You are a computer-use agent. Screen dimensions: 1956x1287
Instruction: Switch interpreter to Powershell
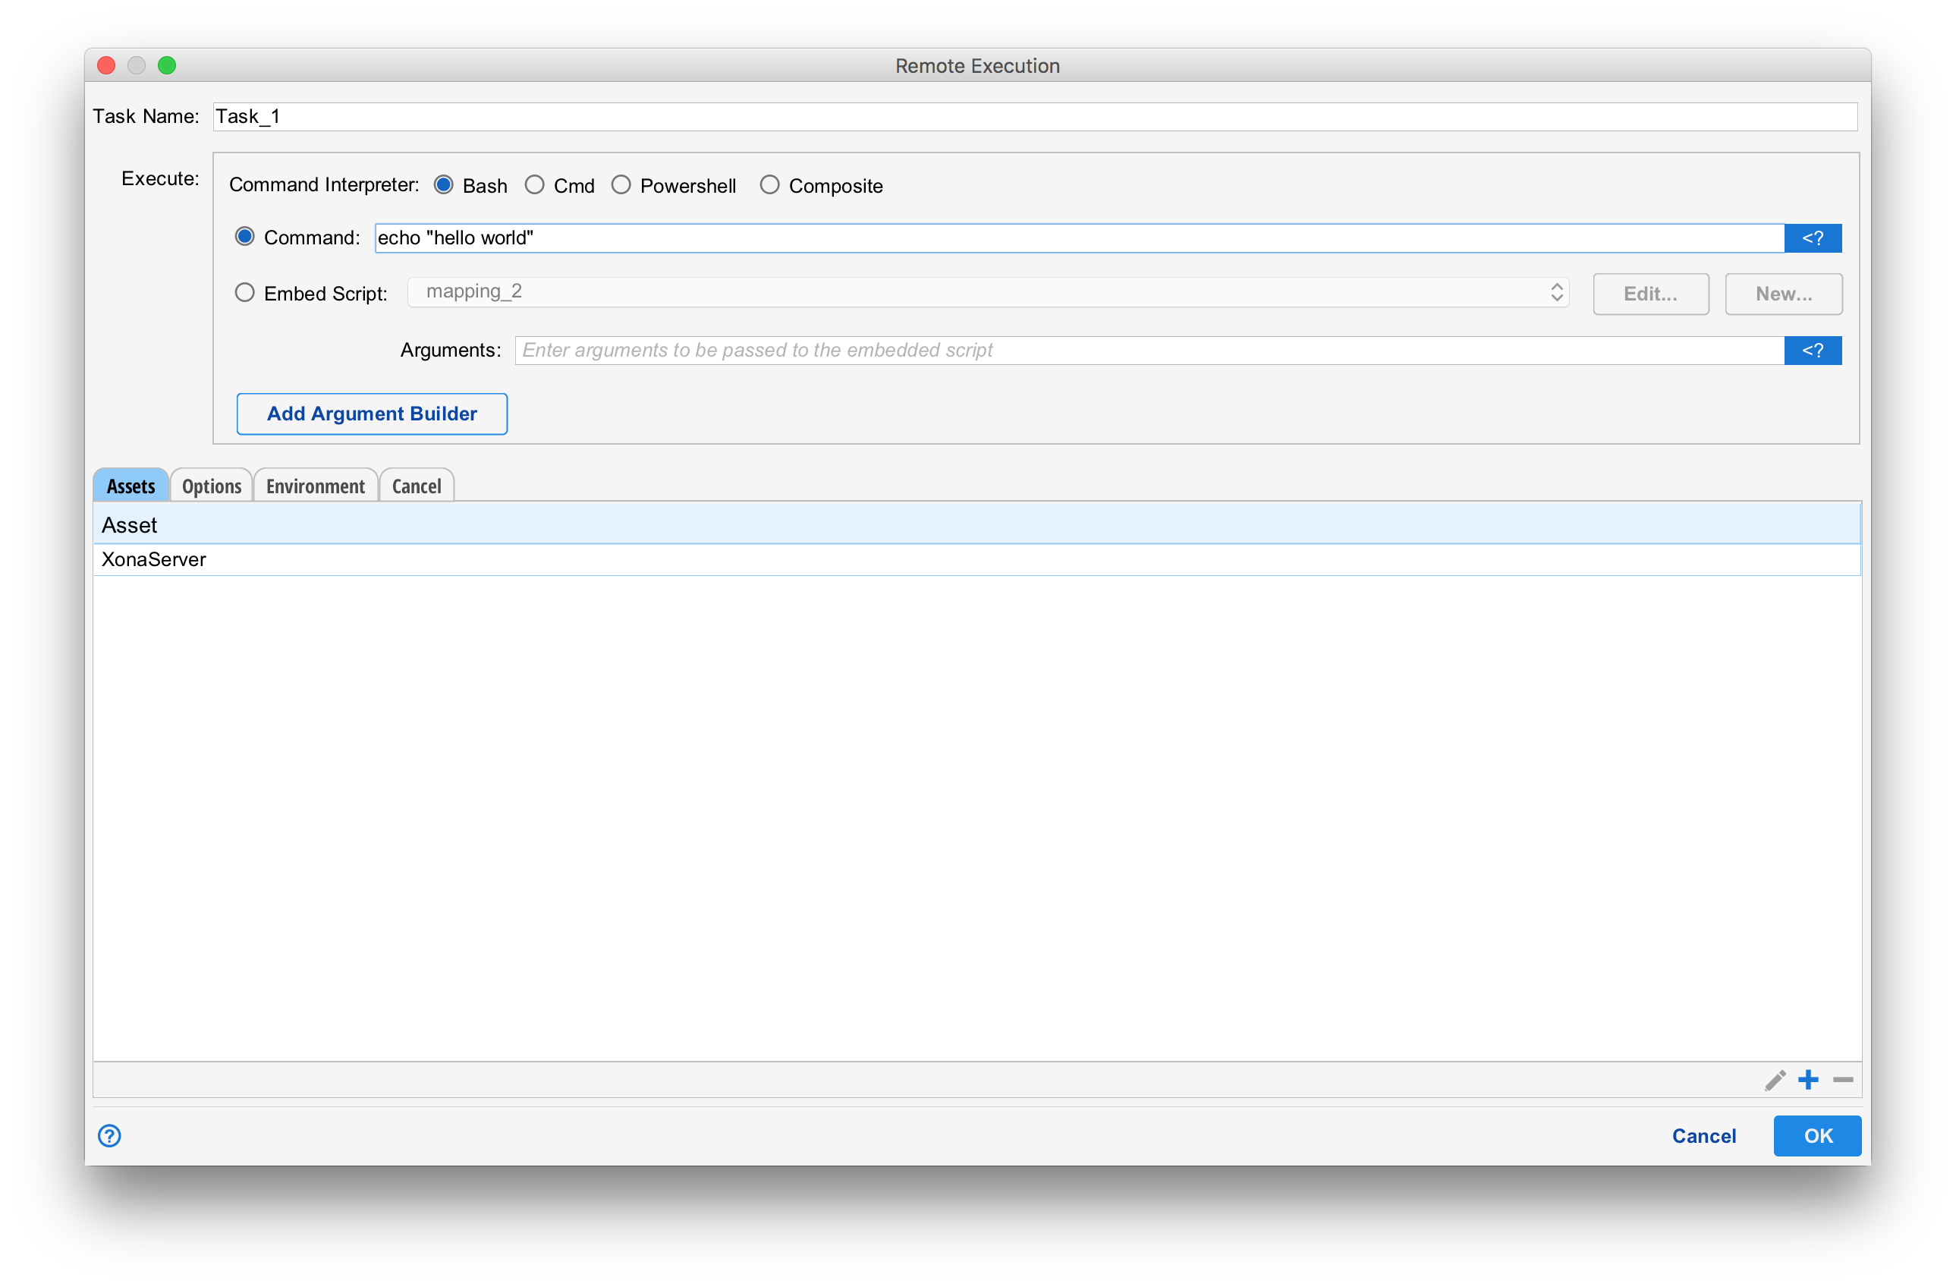point(621,185)
